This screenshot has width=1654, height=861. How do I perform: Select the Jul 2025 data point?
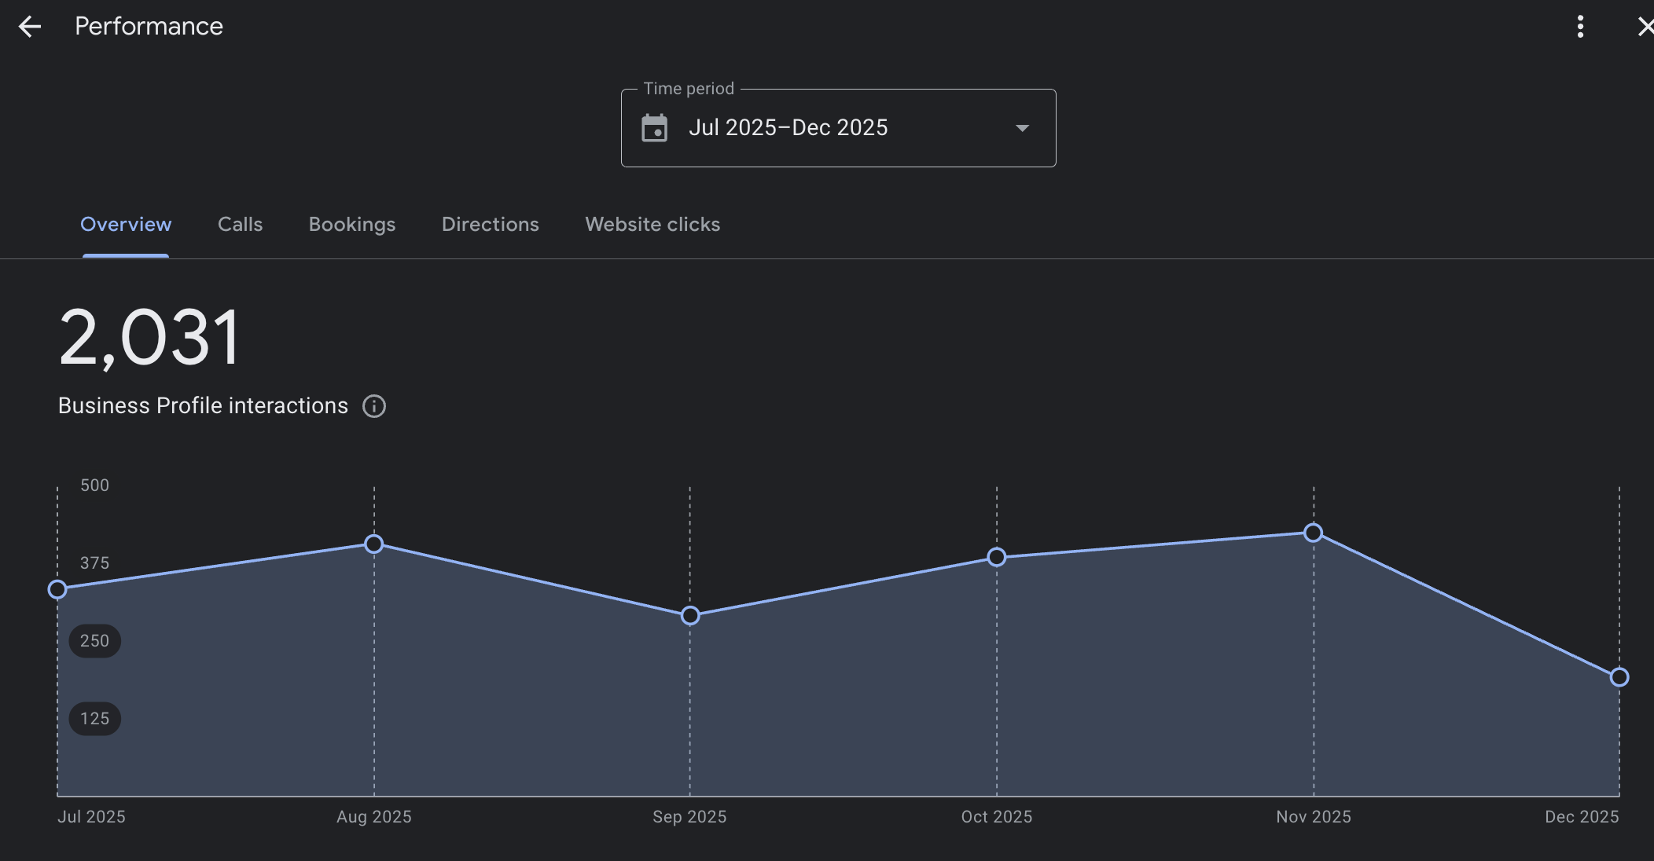pos(57,589)
